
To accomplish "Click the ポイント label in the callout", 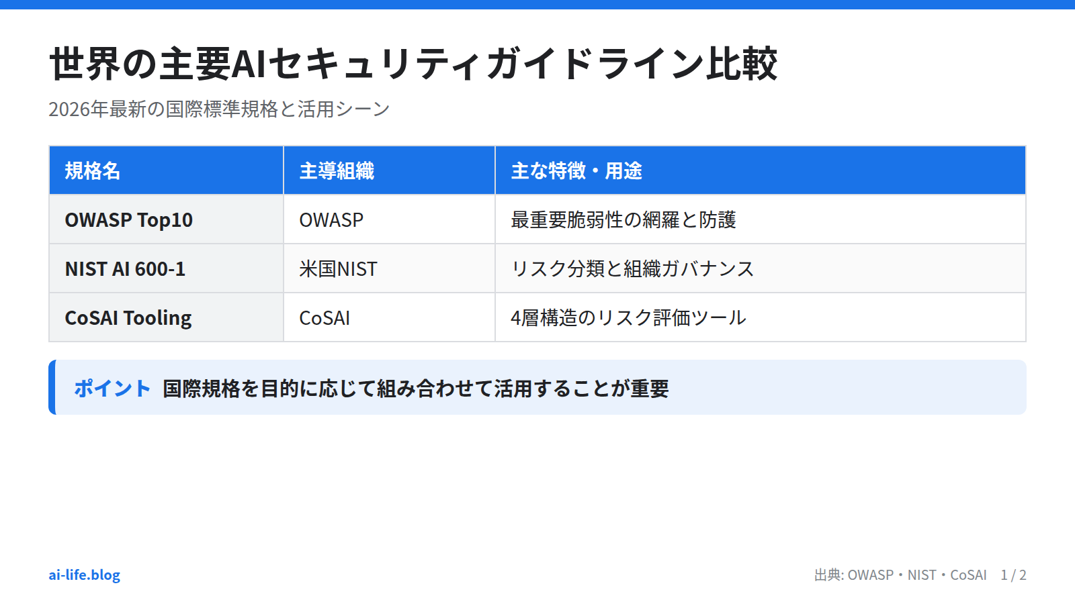I will point(112,388).
